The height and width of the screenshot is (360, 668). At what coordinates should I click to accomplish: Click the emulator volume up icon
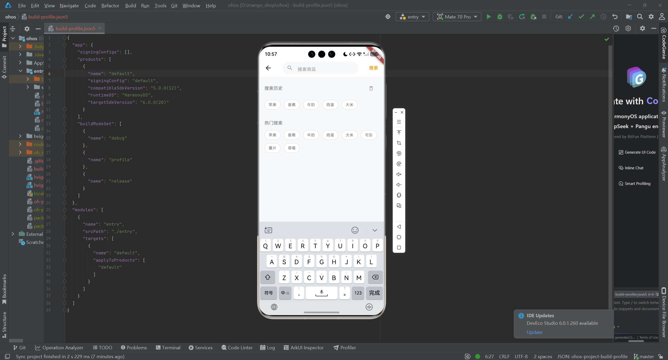pyautogui.click(x=399, y=174)
